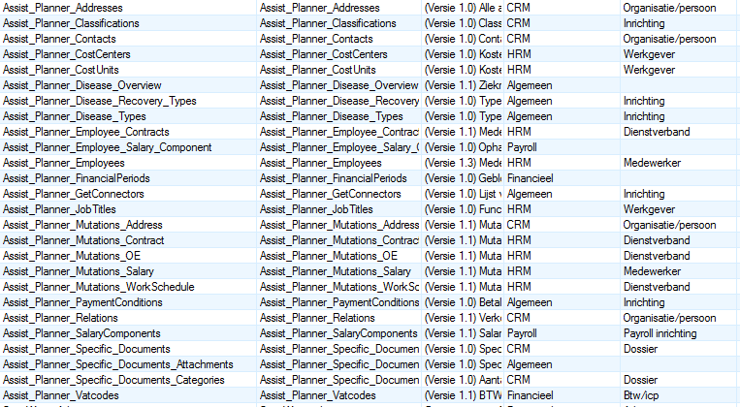Select Inrichting in the Assist_Planner_Disease_Recovery_Types row
The width and height of the screenshot is (740, 407).
tap(644, 101)
